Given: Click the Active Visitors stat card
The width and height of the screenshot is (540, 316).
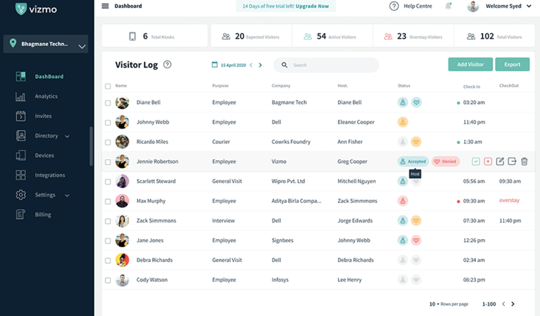Looking at the screenshot, I should pos(332,36).
